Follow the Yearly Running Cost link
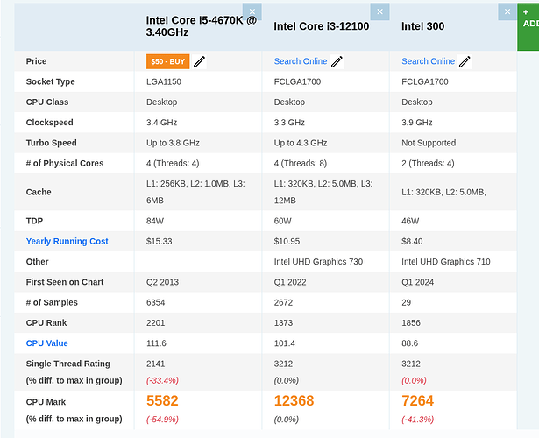 (x=67, y=242)
